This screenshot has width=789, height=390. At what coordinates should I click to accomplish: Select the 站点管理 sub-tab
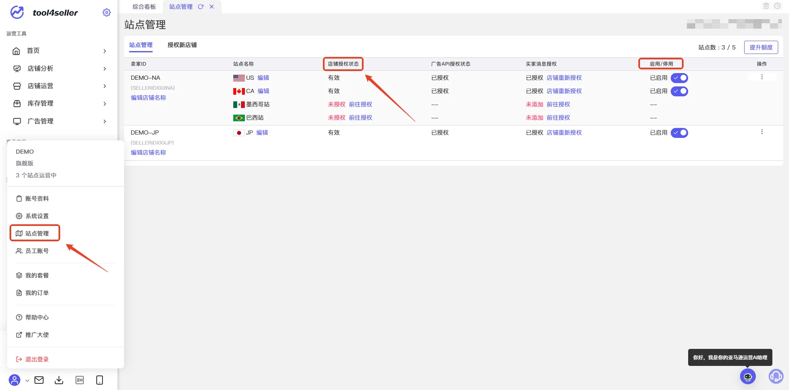click(x=141, y=45)
